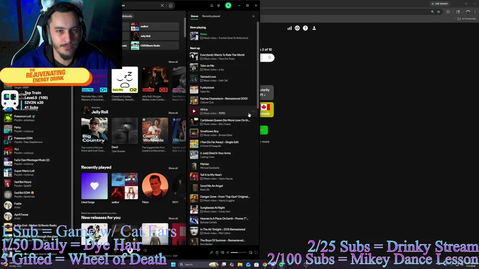Open the ALL playlist in library

coord(37,151)
